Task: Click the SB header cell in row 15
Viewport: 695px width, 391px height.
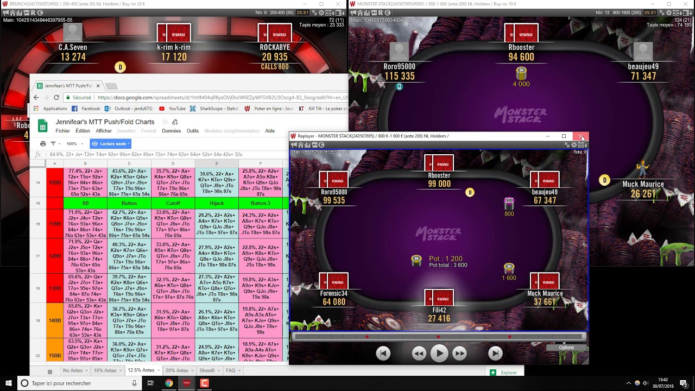Action: click(x=85, y=203)
